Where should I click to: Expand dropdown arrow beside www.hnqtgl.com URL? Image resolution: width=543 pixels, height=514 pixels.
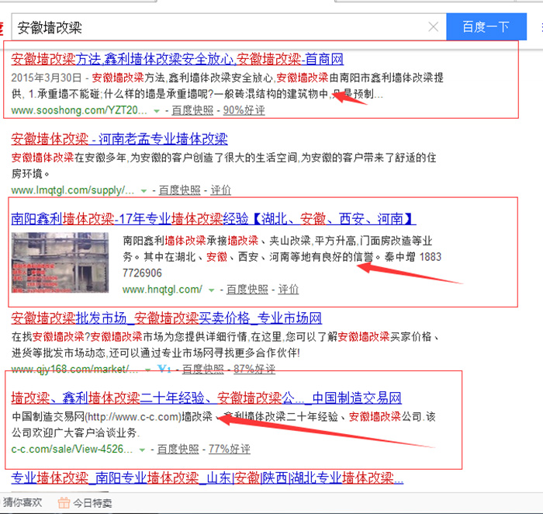point(211,290)
